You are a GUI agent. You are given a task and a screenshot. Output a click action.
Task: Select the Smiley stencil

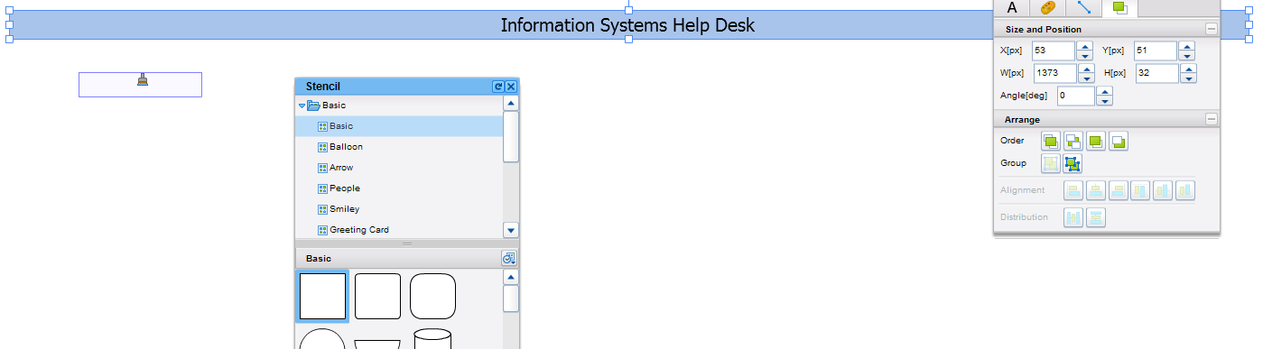pos(398,208)
